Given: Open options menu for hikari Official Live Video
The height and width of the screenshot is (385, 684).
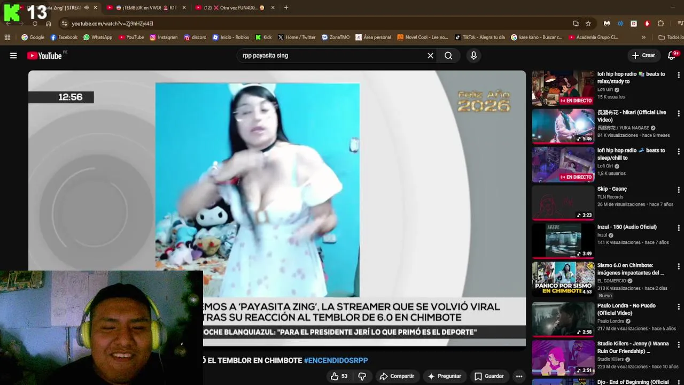Looking at the screenshot, I should pyautogui.click(x=679, y=113).
